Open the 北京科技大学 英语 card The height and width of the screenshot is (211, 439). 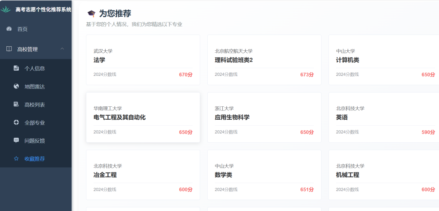pos(384,117)
